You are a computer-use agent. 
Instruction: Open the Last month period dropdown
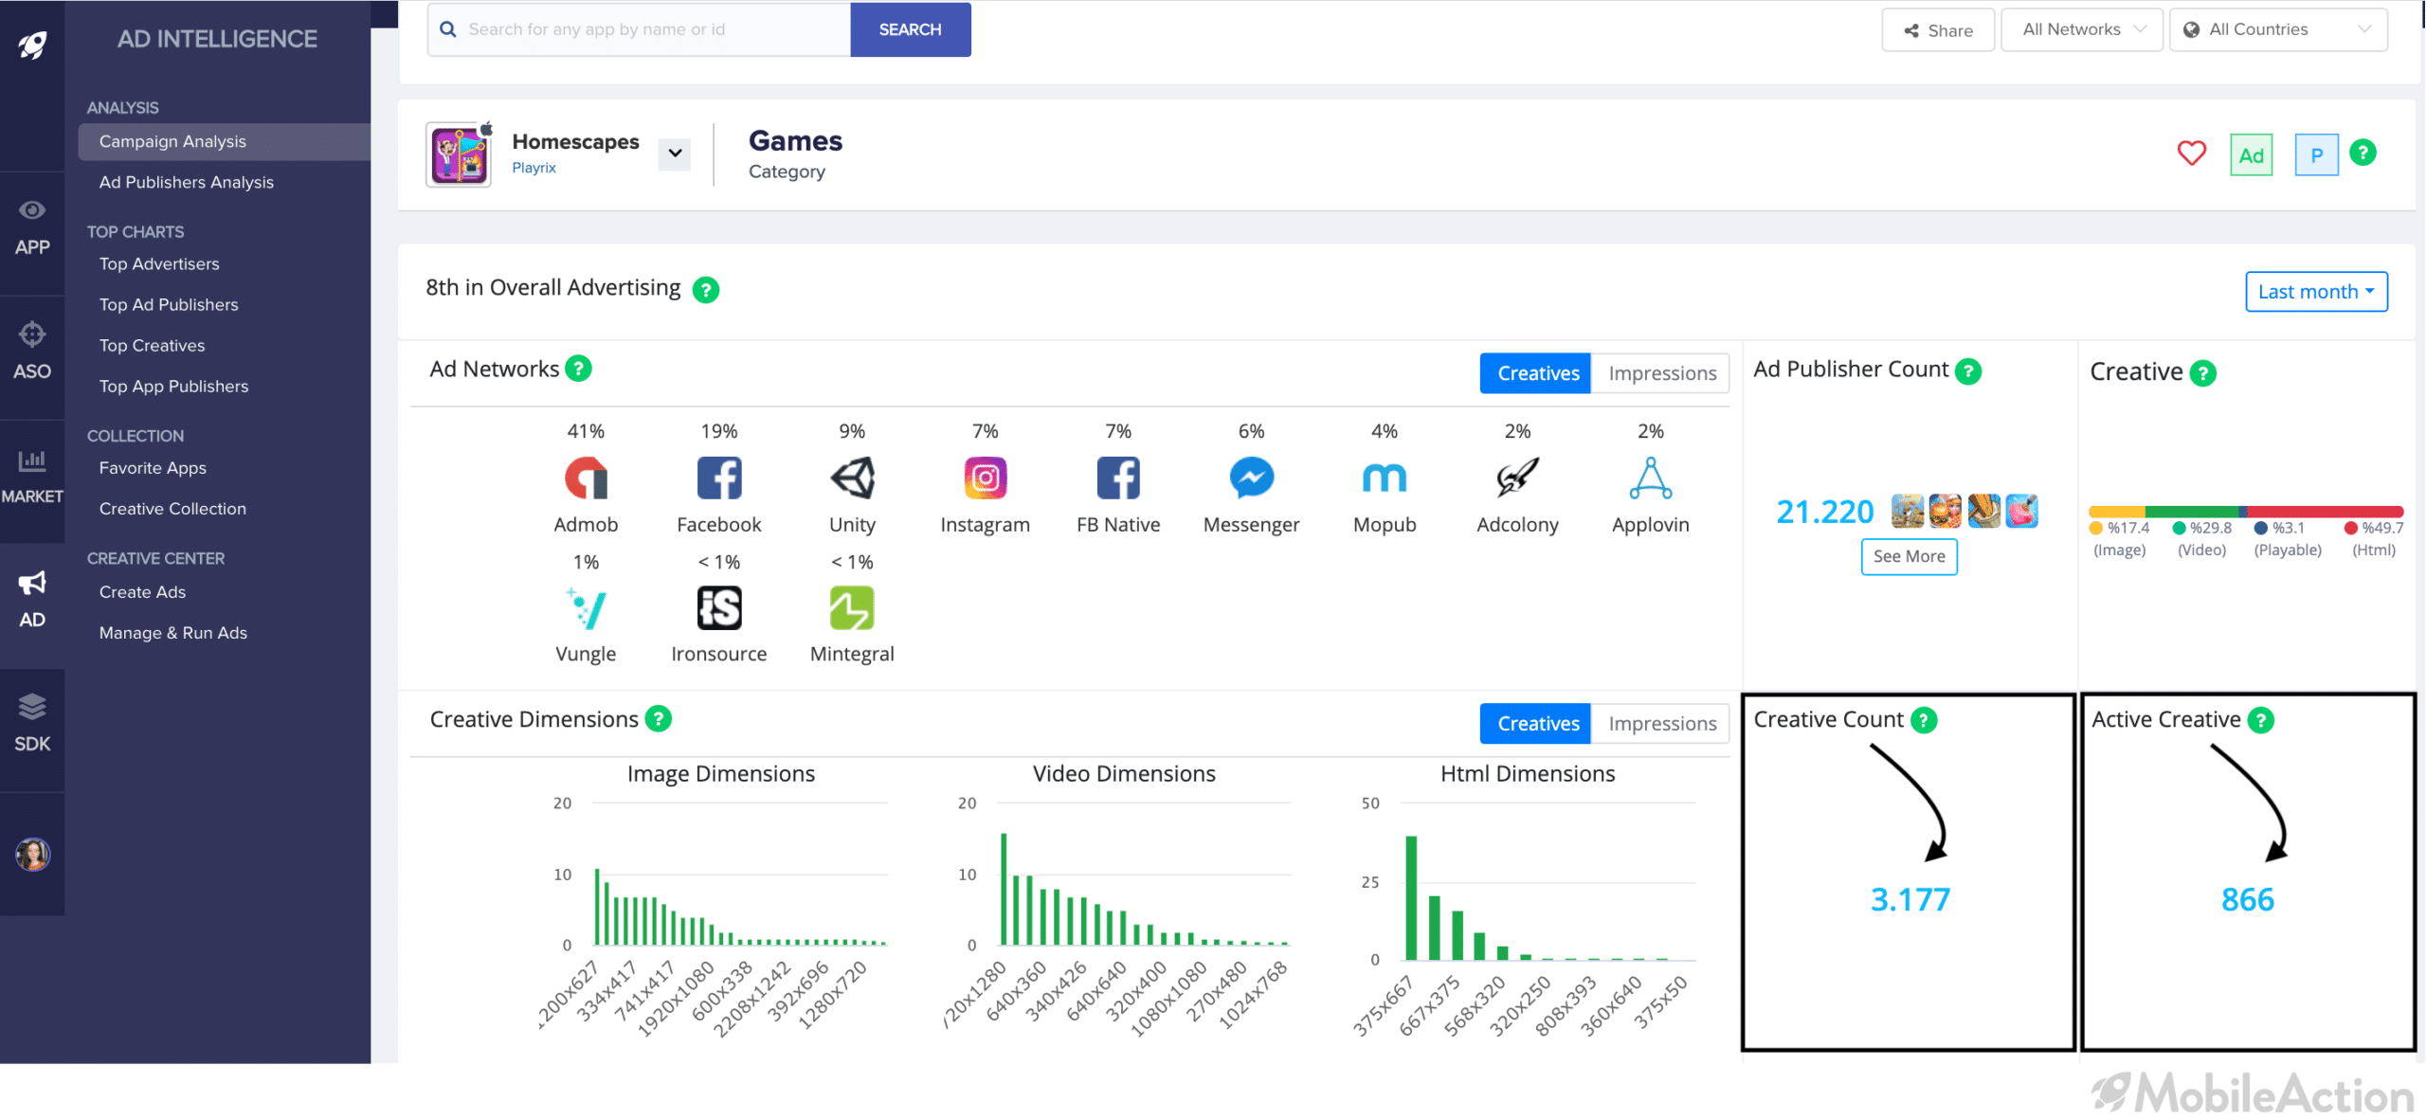tap(2316, 292)
